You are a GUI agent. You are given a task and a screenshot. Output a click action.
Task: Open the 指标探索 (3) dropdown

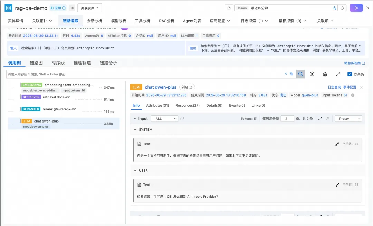(x=293, y=21)
